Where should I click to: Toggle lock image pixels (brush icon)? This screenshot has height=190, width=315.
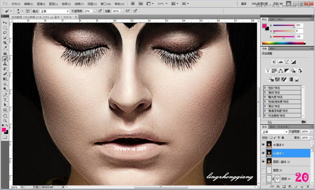click(275, 137)
